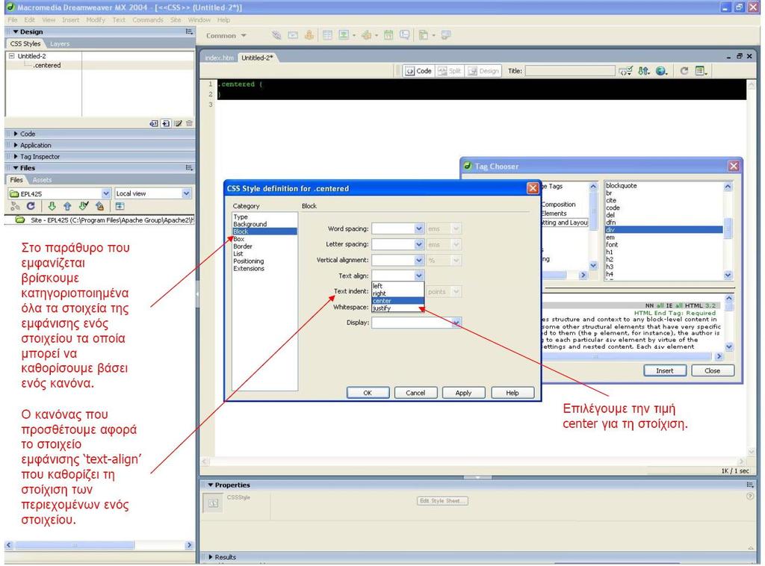Open the Design panel options menu icon

[189, 31]
